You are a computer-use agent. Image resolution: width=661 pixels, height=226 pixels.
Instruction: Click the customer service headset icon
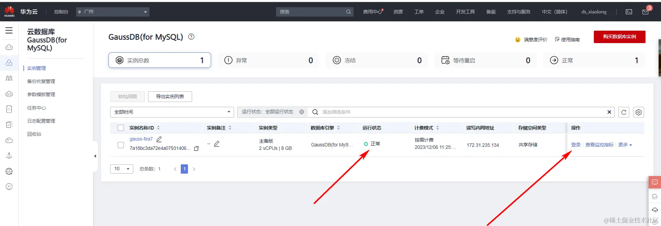[654, 210]
